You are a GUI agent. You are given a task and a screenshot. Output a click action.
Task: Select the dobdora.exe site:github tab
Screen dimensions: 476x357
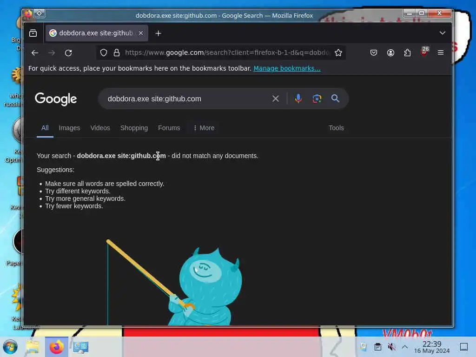97,33
